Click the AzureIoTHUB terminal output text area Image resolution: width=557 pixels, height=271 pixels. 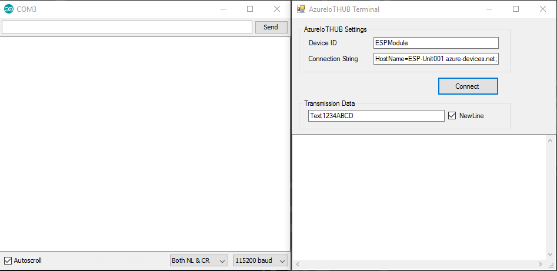coord(419,198)
